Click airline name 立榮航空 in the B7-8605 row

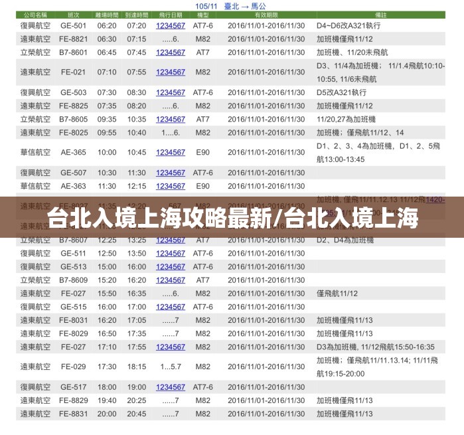pyautogui.click(x=35, y=120)
